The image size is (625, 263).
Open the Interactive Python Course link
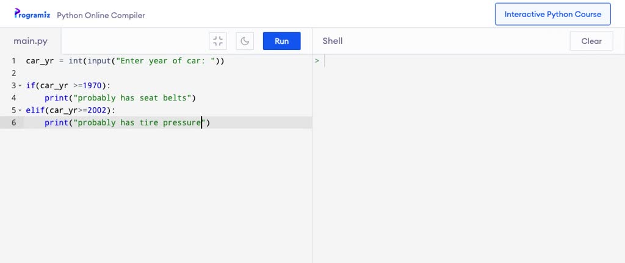point(552,14)
